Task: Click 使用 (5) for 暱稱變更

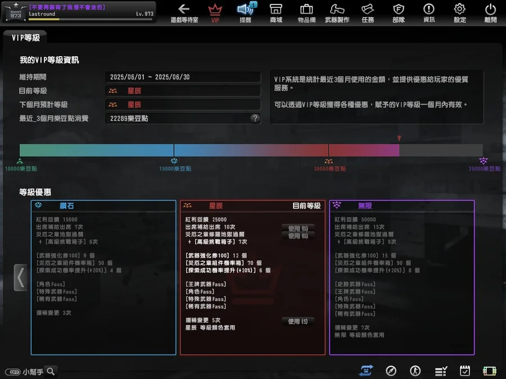Action: 298,321
